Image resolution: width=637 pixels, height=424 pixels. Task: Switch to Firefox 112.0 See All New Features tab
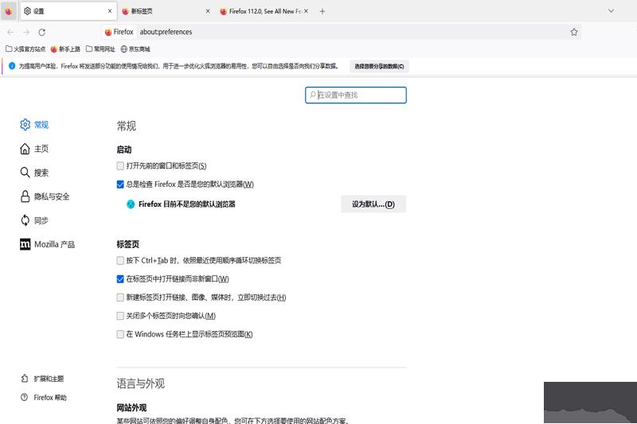pyautogui.click(x=264, y=11)
